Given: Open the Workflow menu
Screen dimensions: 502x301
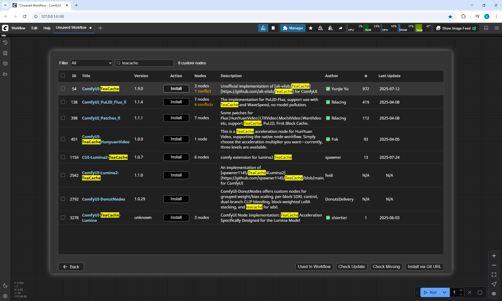Looking at the screenshot, I should pos(18,28).
